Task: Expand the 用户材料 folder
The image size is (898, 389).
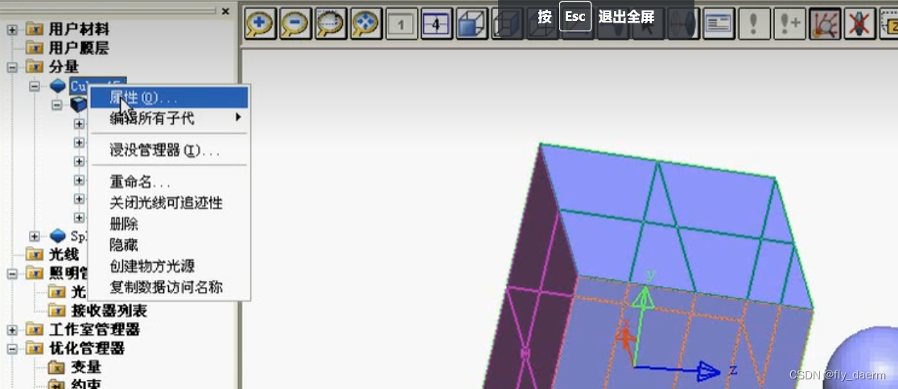Action: pyautogui.click(x=12, y=30)
